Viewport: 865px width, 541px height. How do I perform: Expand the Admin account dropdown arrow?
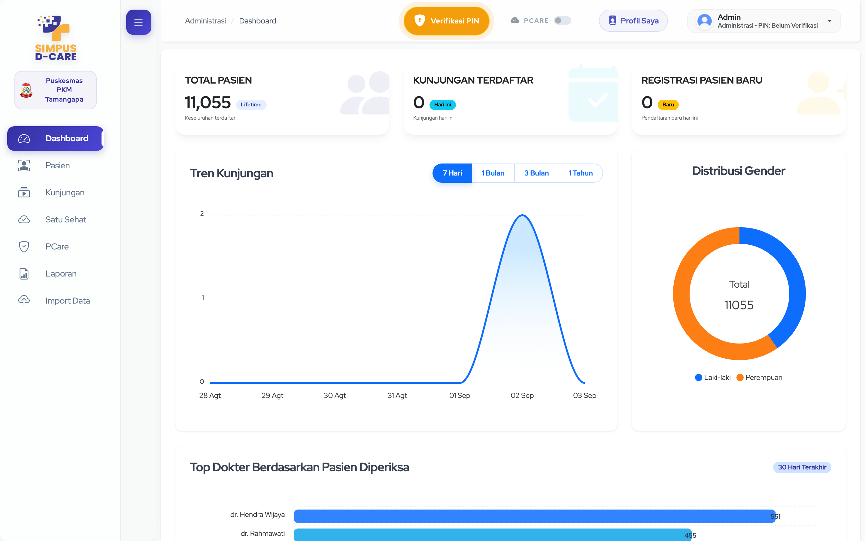830,21
